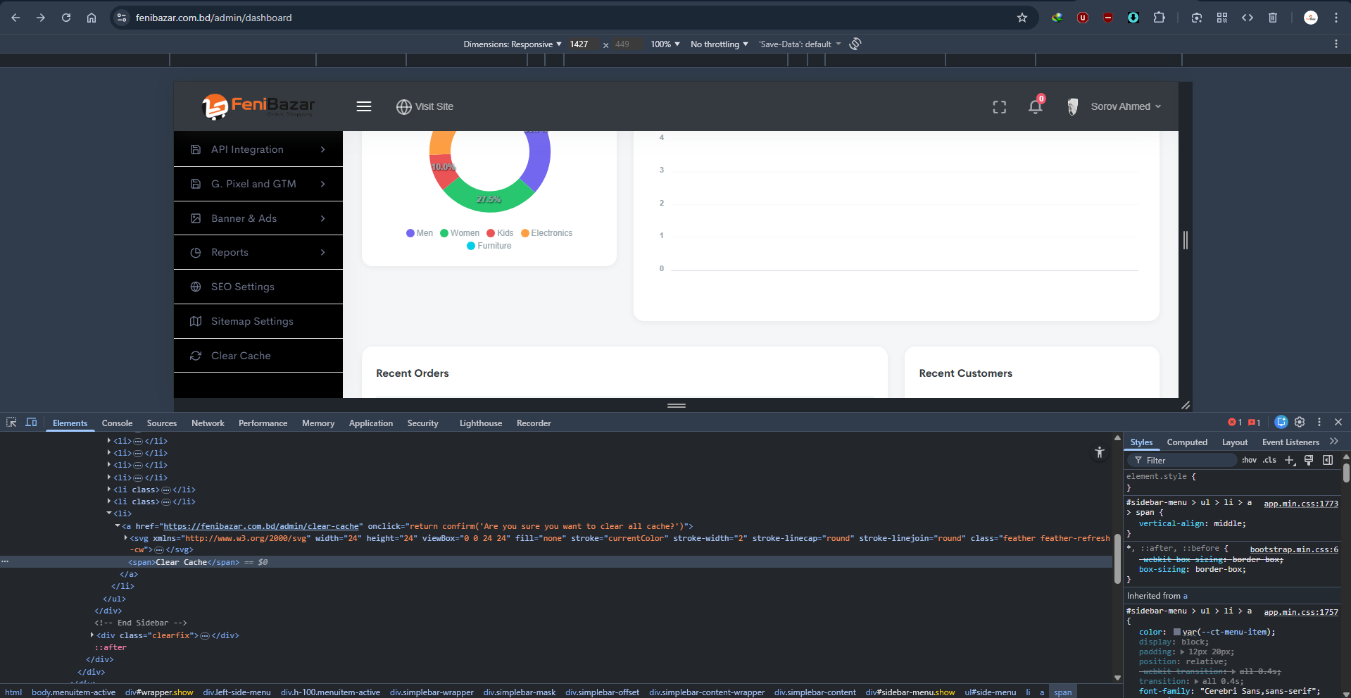
Task: Open the Chrome profile avatar
Action: [1311, 18]
